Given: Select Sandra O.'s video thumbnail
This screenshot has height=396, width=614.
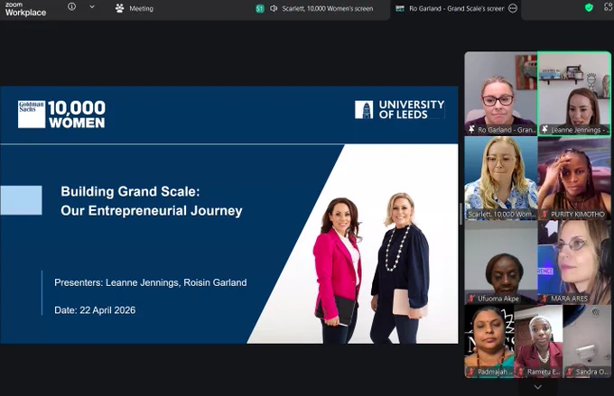Looking at the screenshot, I should (x=587, y=341).
